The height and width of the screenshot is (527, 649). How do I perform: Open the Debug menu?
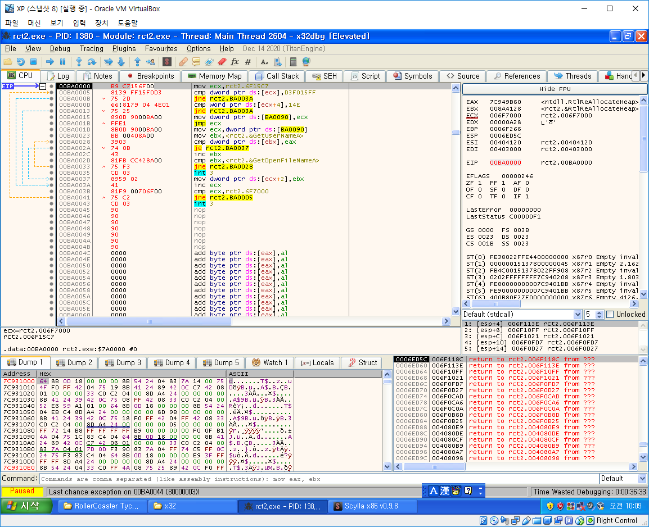(60, 49)
